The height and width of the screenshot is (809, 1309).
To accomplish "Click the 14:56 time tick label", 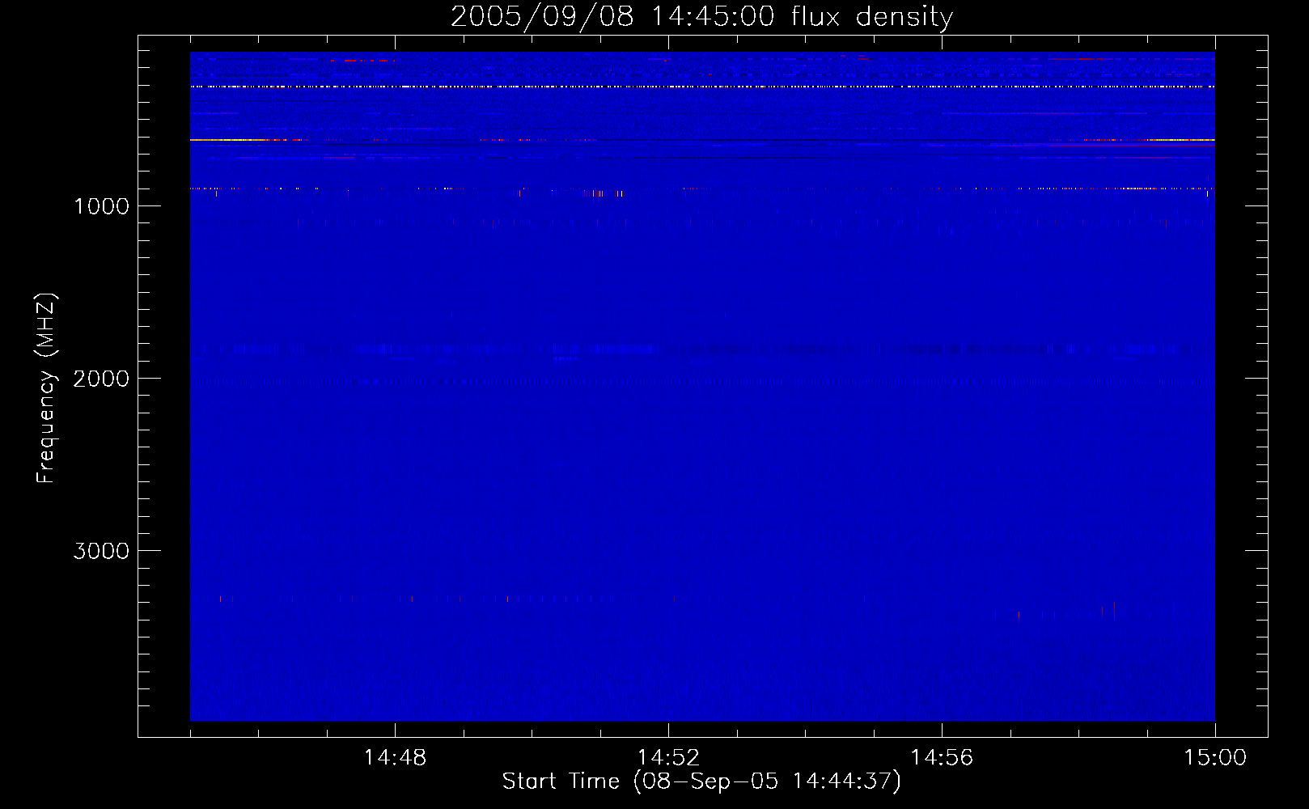I will 942,758.
